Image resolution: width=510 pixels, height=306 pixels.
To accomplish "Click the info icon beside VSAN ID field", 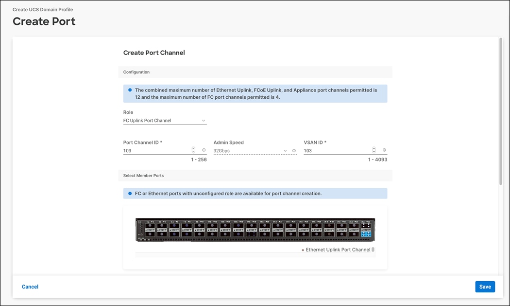I will coord(384,150).
